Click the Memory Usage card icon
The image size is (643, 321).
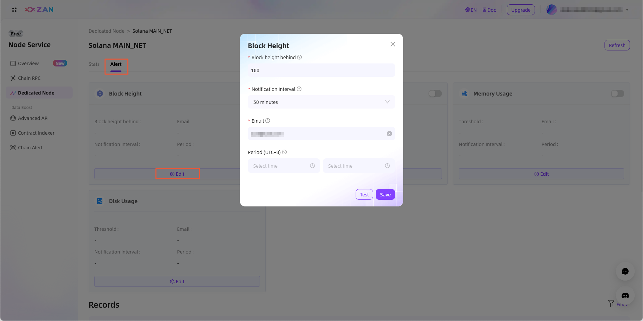pyautogui.click(x=464, y=94)
